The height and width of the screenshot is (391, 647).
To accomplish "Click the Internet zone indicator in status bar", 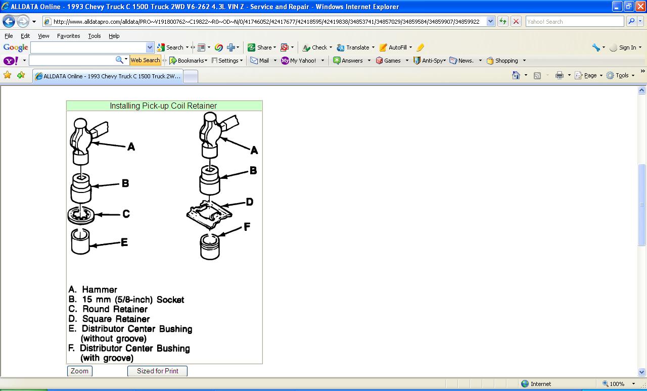I will point(536,384).
